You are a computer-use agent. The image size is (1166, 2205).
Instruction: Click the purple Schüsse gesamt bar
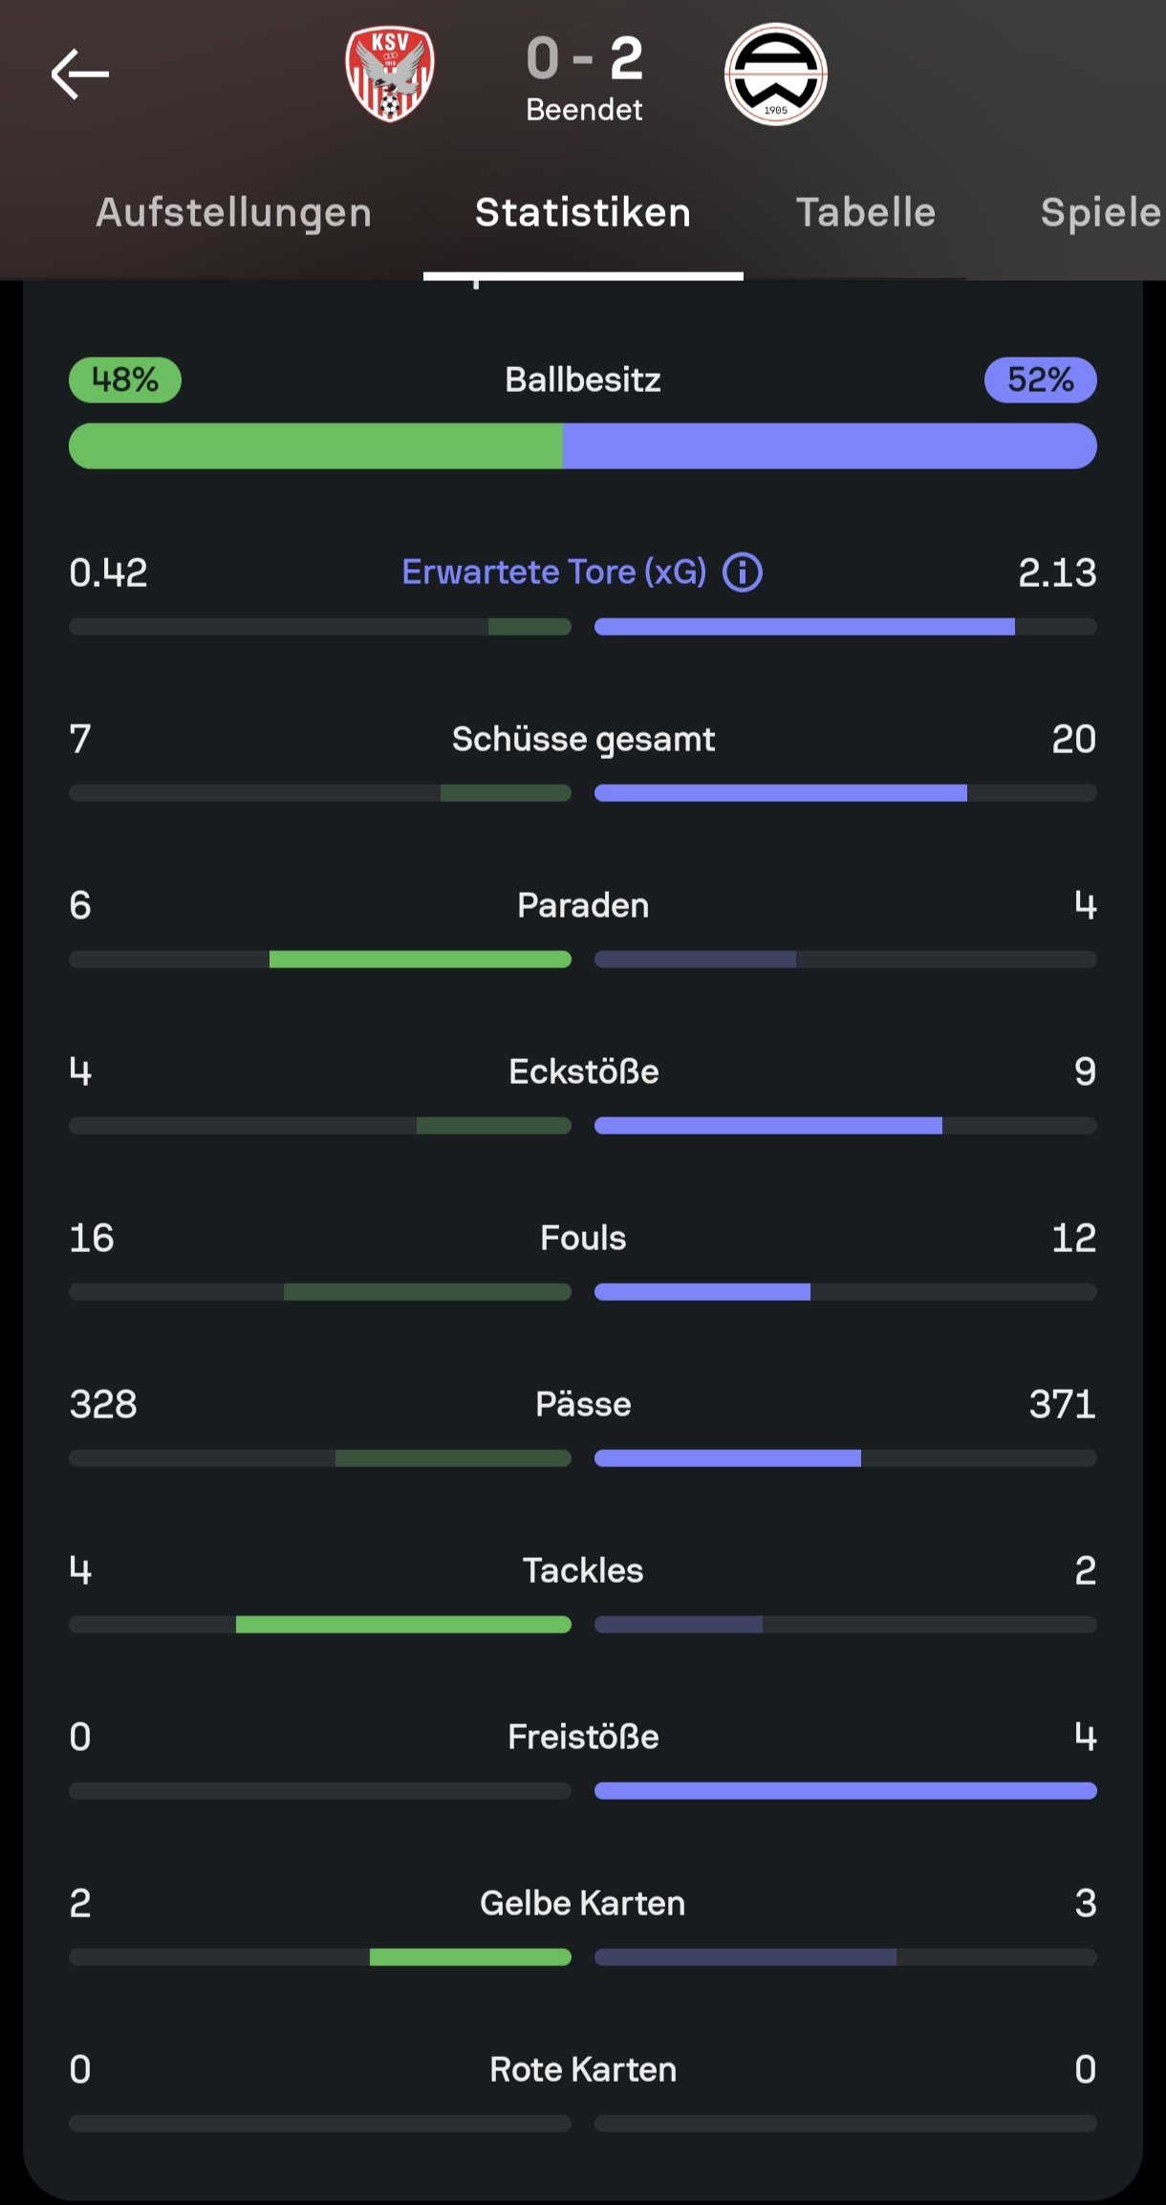point(781,792)
